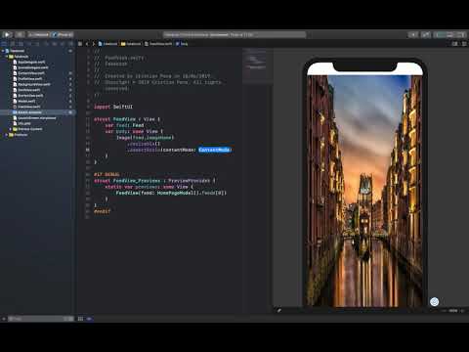
Task: Show the Test navigator tab
Action: 46,44
